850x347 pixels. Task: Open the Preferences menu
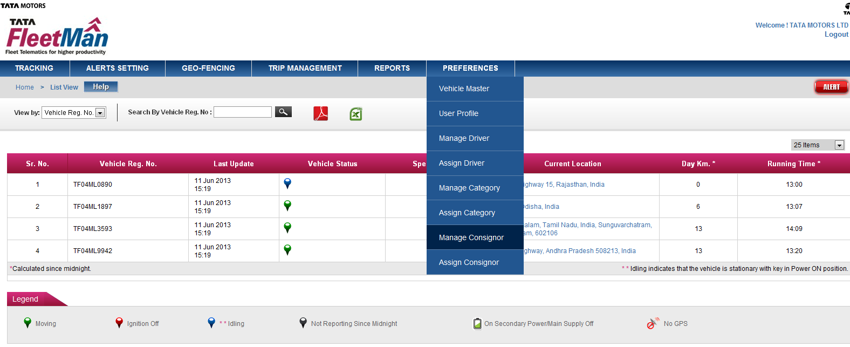pos(471,69)
